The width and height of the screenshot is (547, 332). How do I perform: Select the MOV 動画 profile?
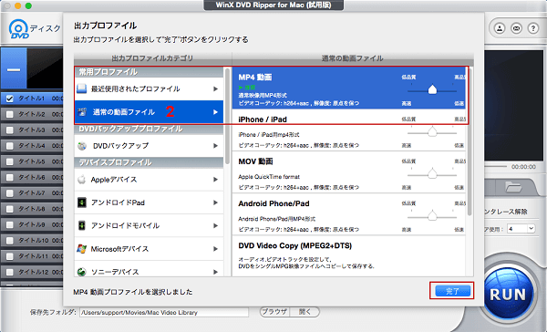click(349, 172)
